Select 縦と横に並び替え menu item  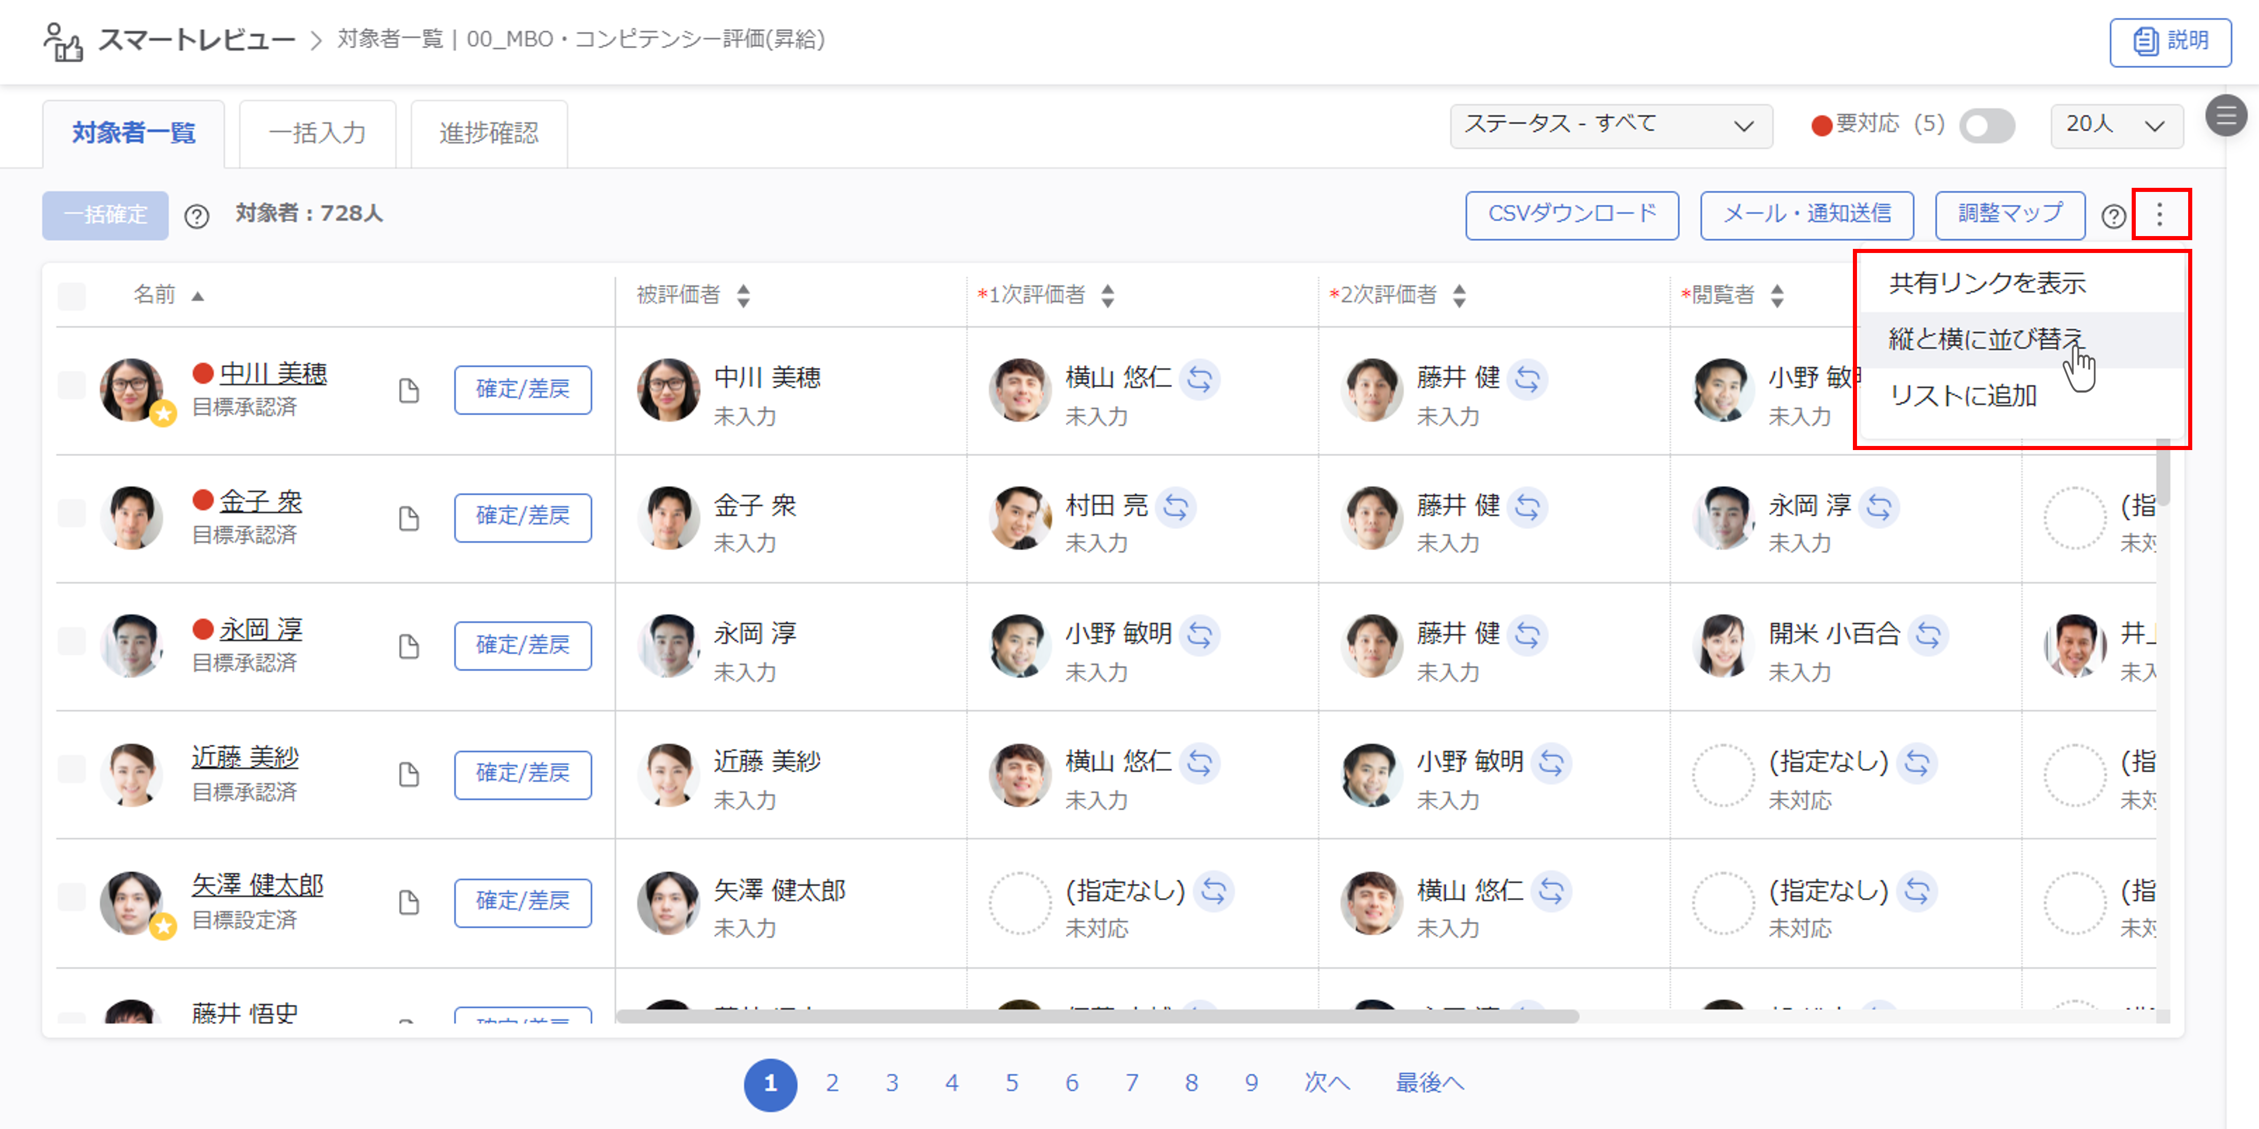(x=1985, y=338)
